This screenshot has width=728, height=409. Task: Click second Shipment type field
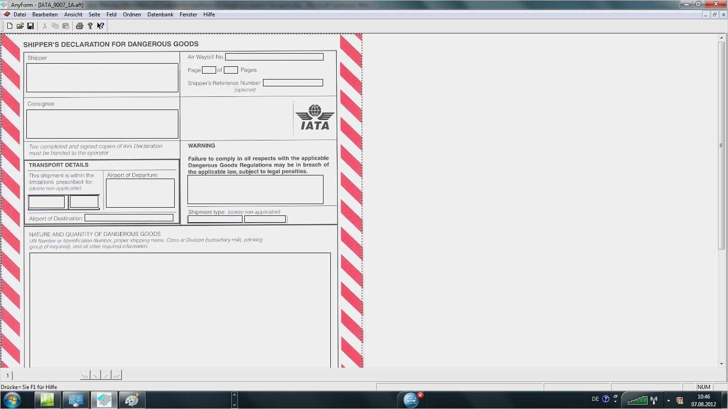pos(265,219)
